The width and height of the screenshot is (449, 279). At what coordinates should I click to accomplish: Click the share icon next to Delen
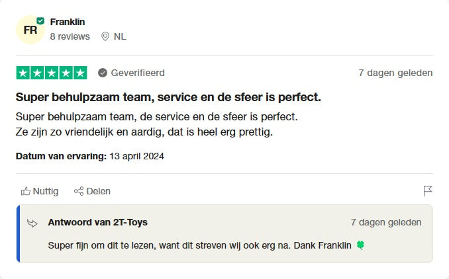tap(79, 191)
